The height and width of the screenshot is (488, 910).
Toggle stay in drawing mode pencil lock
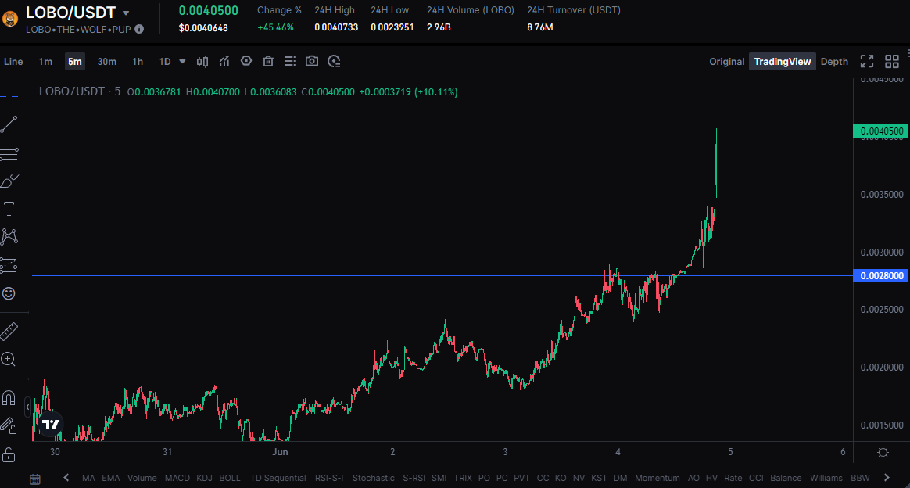pos(9,426)
